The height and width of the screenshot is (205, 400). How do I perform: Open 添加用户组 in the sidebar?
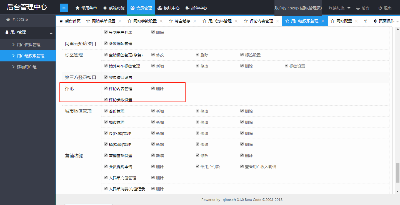(27, 67)
